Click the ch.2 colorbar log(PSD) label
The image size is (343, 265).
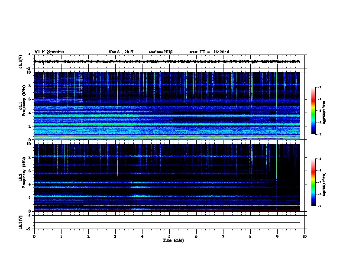(x=324, y=184)
